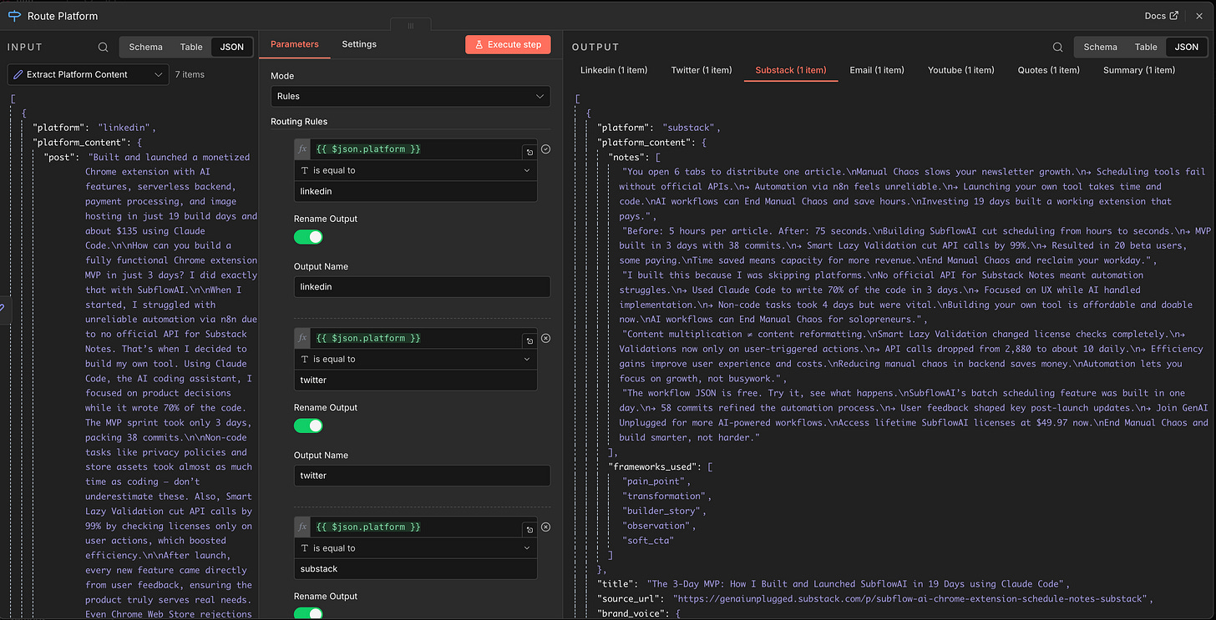Viewport: 1216px width, 620px height.
Task: Open the expression editor via the fx icon
Action: pyautogui.click(x=301, y=149)
